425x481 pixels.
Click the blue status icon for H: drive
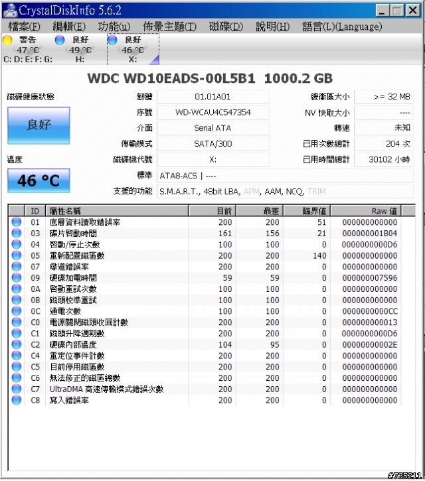[x=60, y=40]
